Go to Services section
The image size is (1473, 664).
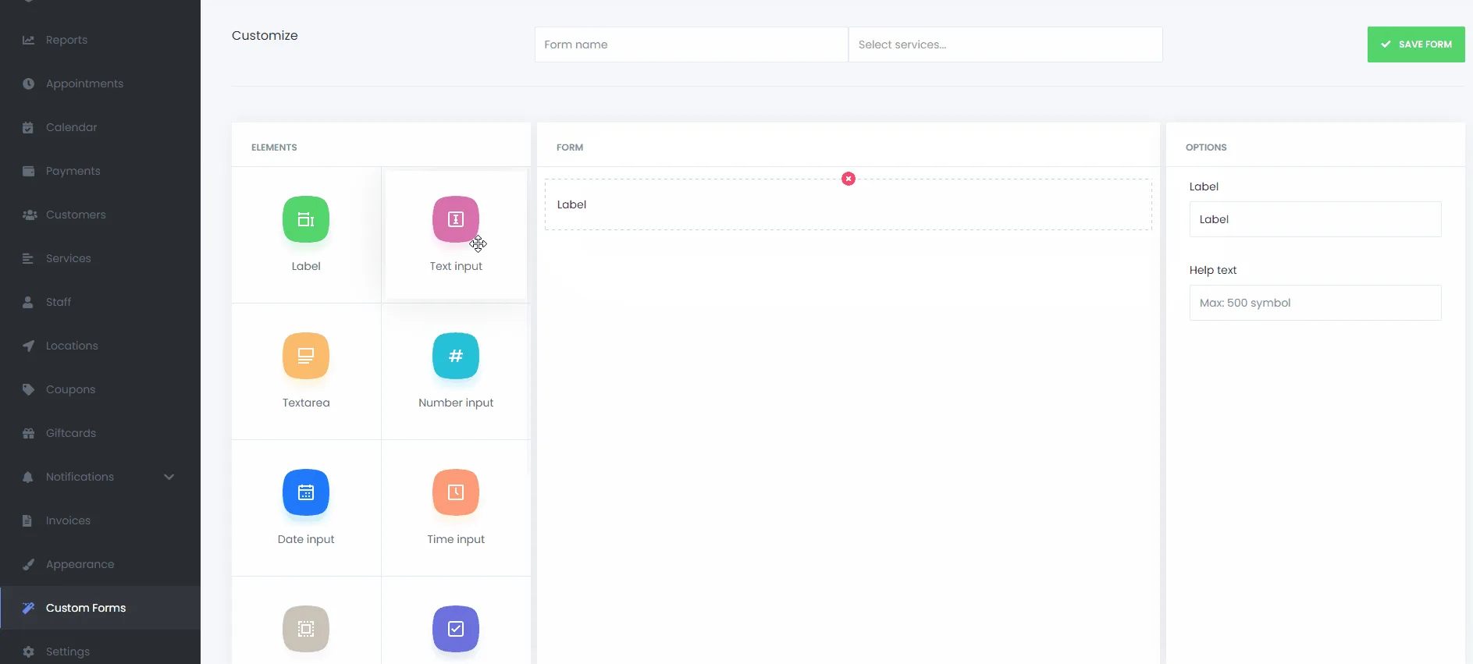pos(69,258)
